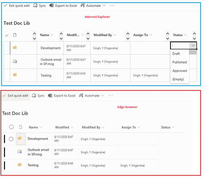Choose Published from Status dropdown list

pos(180,62)
